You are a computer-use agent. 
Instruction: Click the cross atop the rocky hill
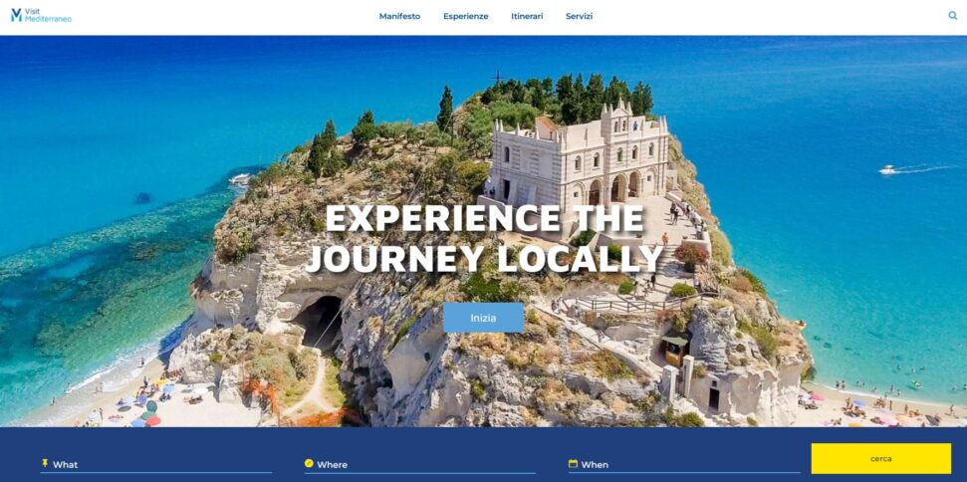(x=497, y=79)
